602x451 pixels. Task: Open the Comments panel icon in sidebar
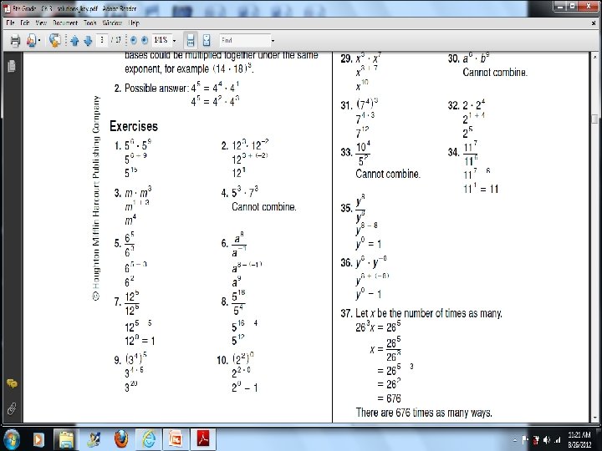12,383
